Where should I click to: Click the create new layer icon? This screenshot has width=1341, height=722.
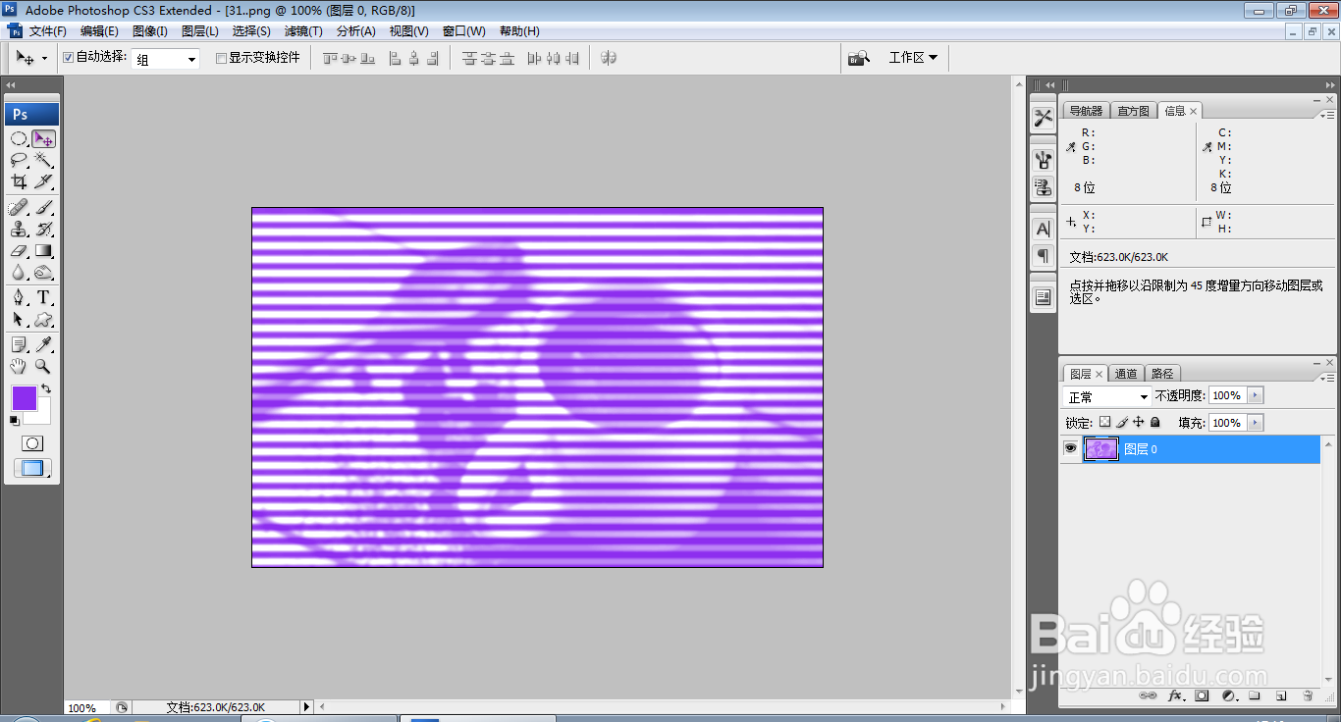(1281, 696)
